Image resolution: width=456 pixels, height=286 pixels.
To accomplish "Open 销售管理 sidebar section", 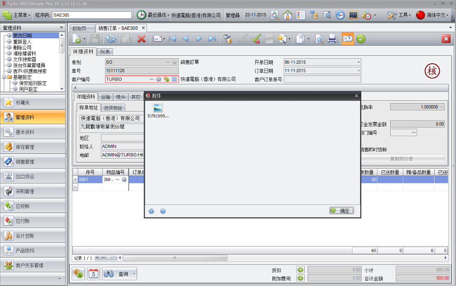I will click(33, 162).
